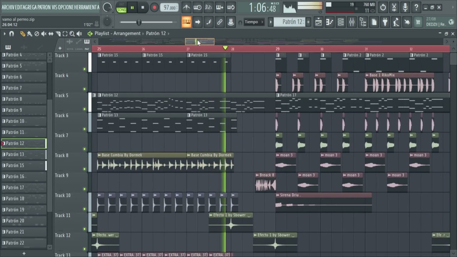Choose the Select marquee tool

point(65,34)
